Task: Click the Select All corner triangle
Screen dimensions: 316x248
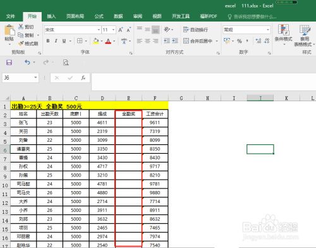Action: [7, 98]
